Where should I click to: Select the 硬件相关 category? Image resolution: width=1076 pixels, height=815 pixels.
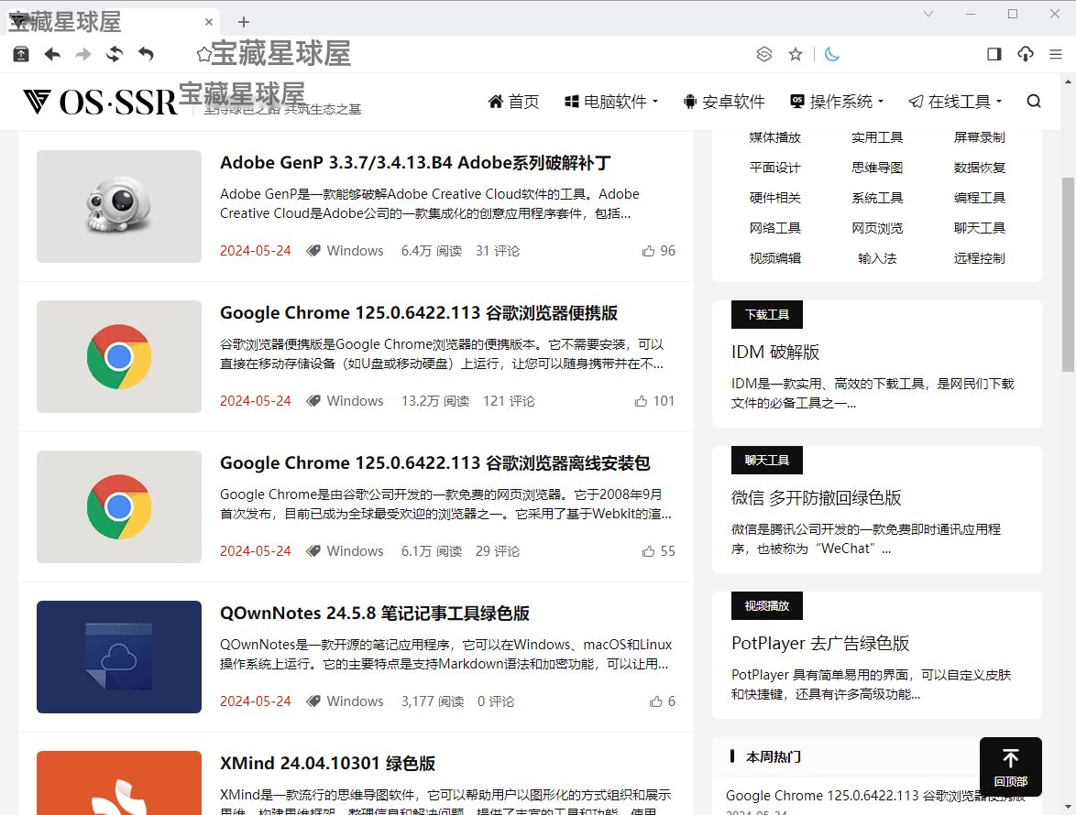pyautogui.click(x=774, y=198)
